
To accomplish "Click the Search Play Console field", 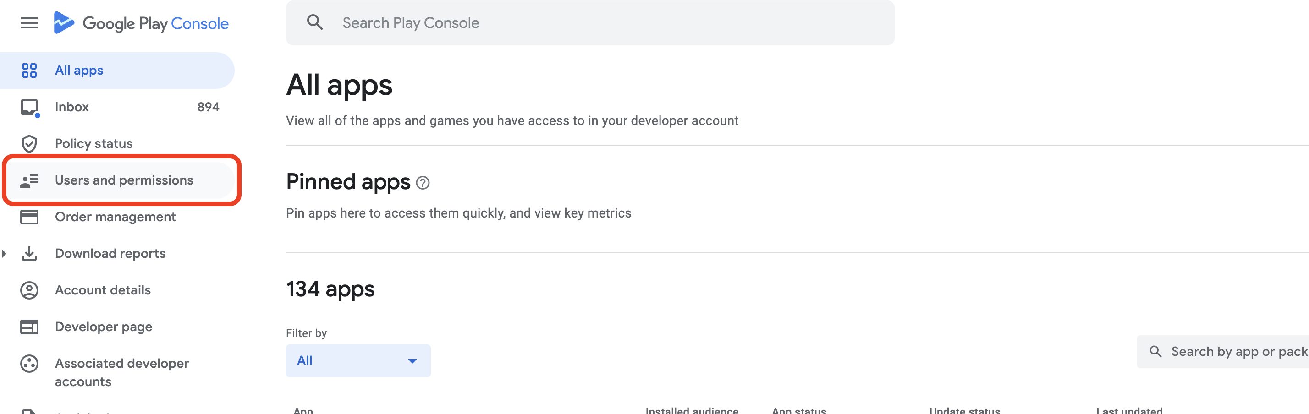I will pos(589,23).
